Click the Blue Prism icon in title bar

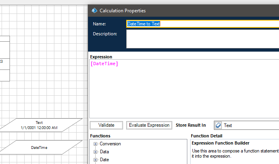coord(94,11)
